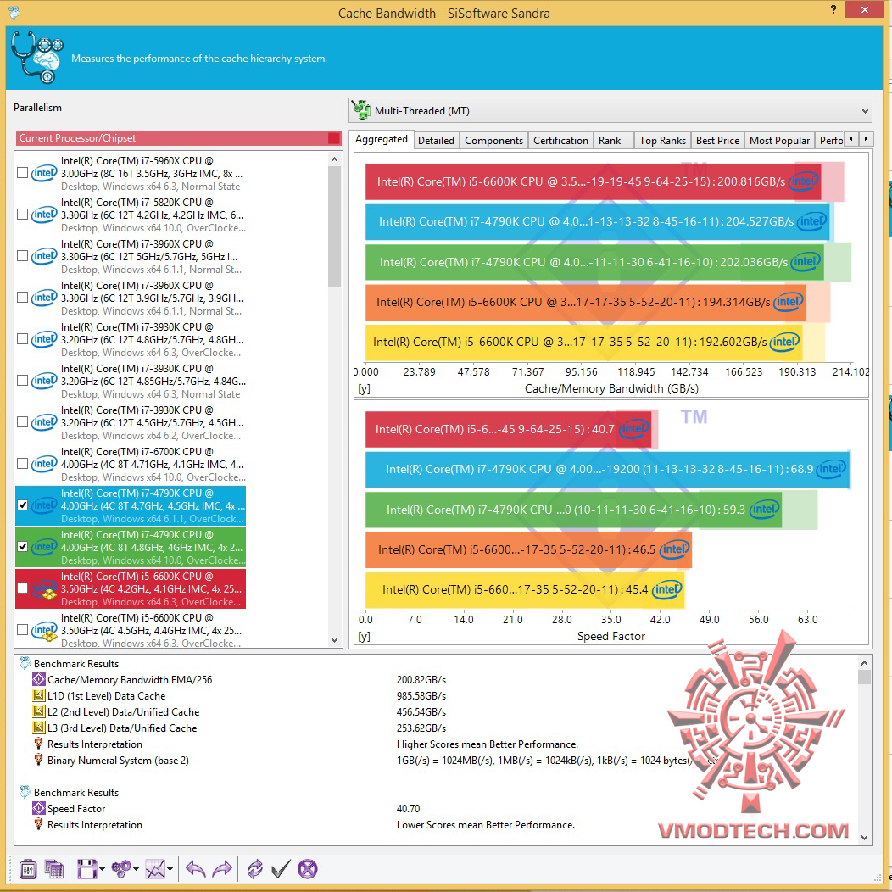This screenshot has width=892, height=892.
Task: Click processor list scroll-down arrow
Action: tap(334, 640)
